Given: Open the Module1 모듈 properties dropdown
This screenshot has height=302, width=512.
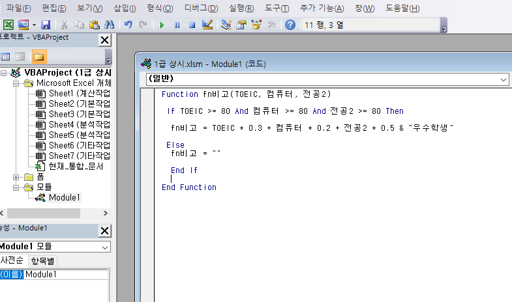Looking at the screenshot, I should click(x=104, y=247).
